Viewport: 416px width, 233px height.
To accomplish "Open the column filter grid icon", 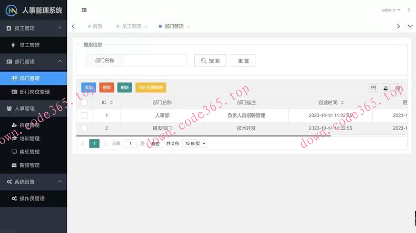I will click(373, 88).
